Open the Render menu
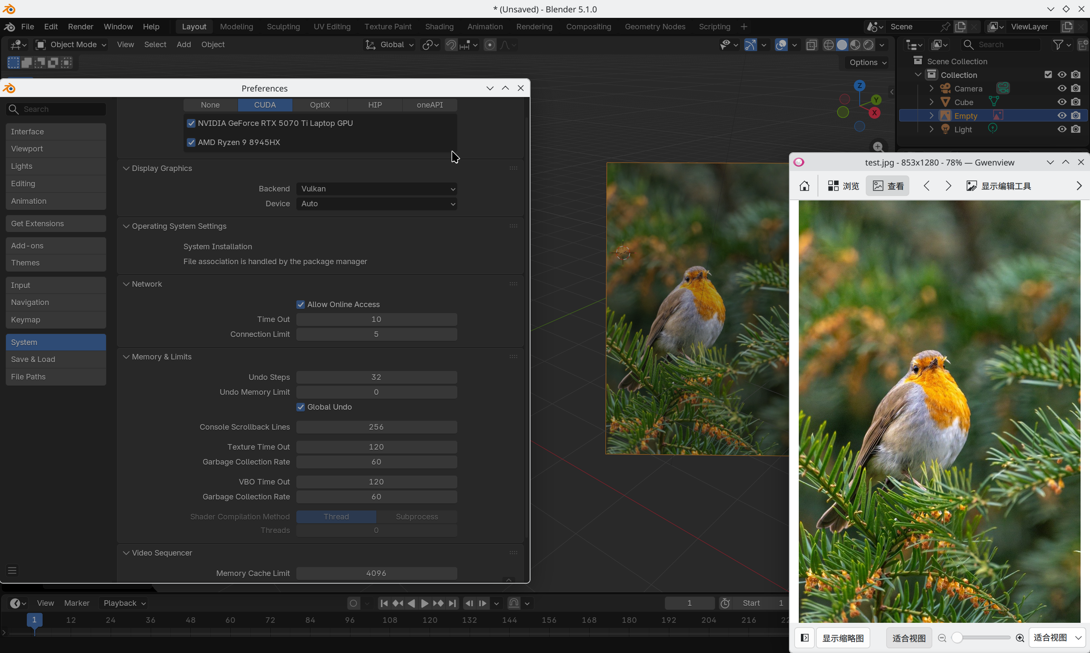 tap(80, 27)
